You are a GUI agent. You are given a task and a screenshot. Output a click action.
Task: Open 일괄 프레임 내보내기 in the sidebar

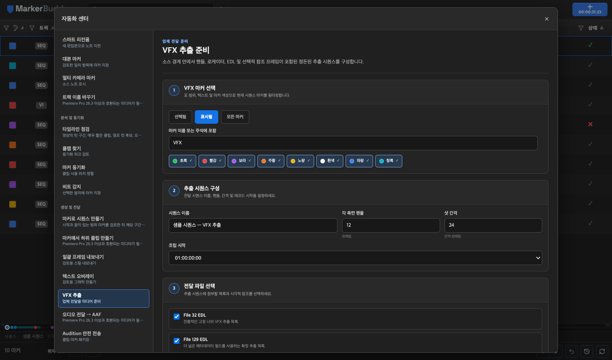[x=103, y=260]
